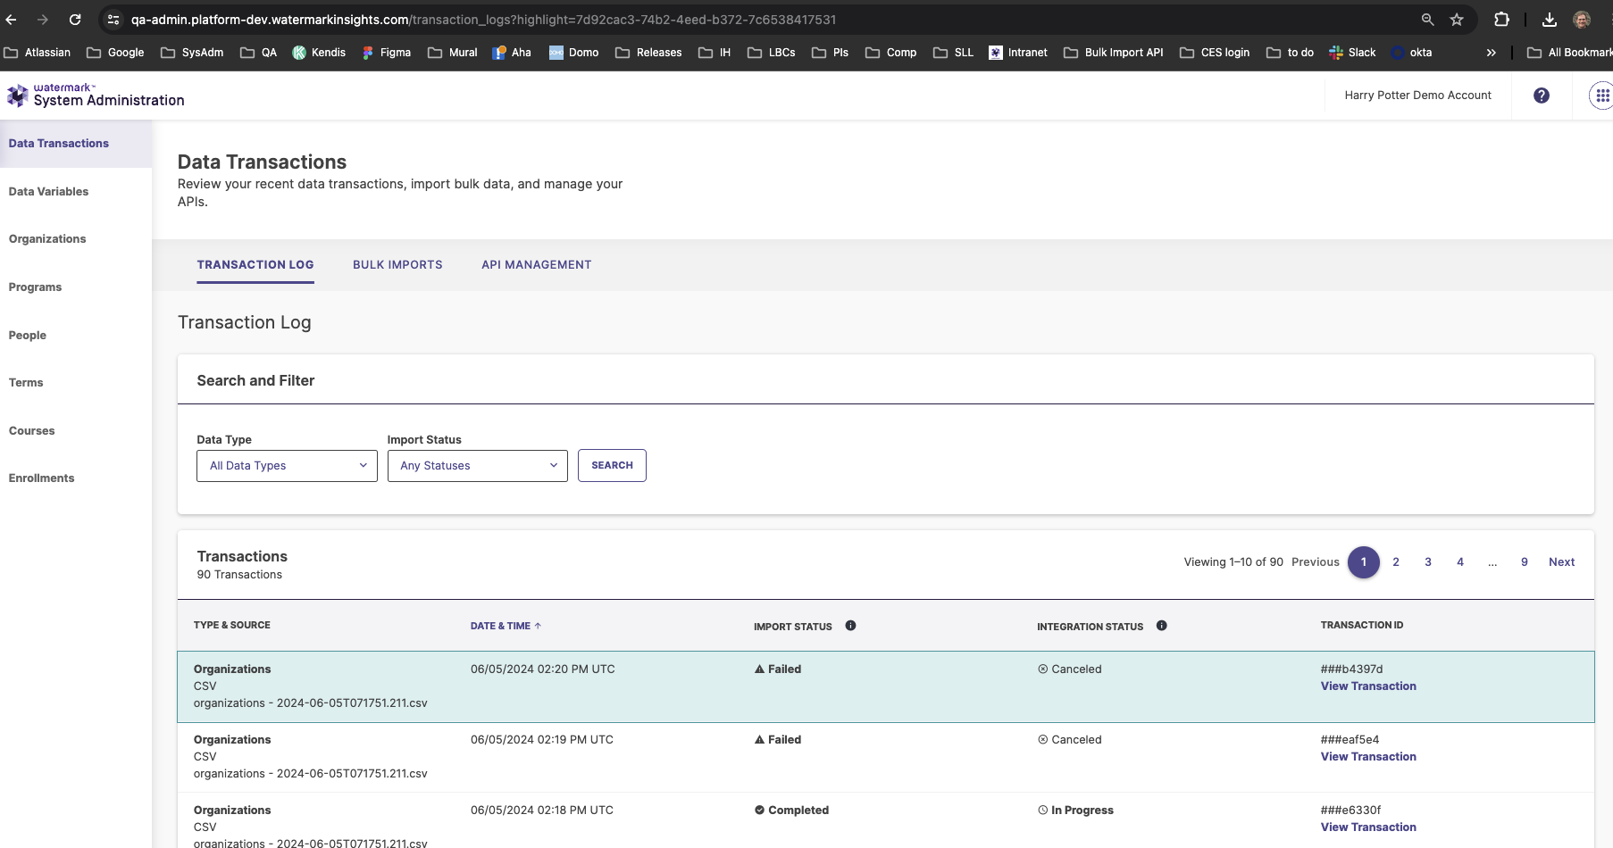Sort by Date & Time column arrow
The image size is (1613, 848).
(538, 626)
